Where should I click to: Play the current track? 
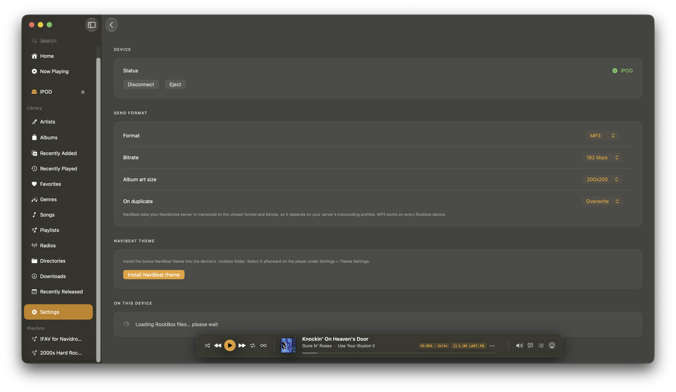coord(230,346)
